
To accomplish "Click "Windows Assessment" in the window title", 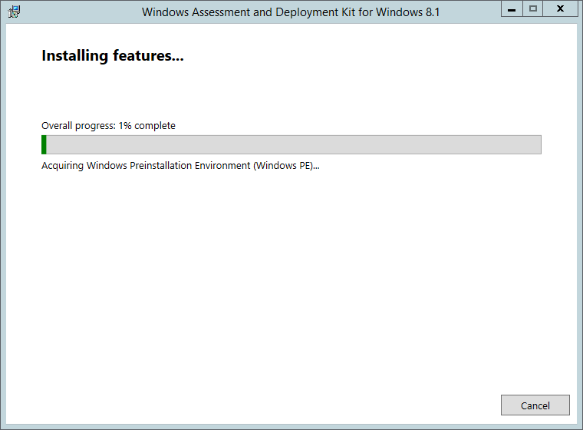I will click(x=192, y=12).
